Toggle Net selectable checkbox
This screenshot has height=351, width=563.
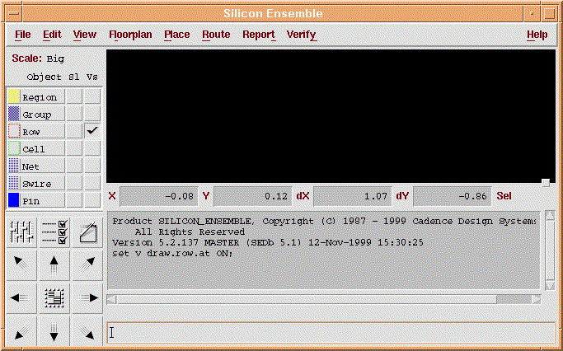[74, 166]
